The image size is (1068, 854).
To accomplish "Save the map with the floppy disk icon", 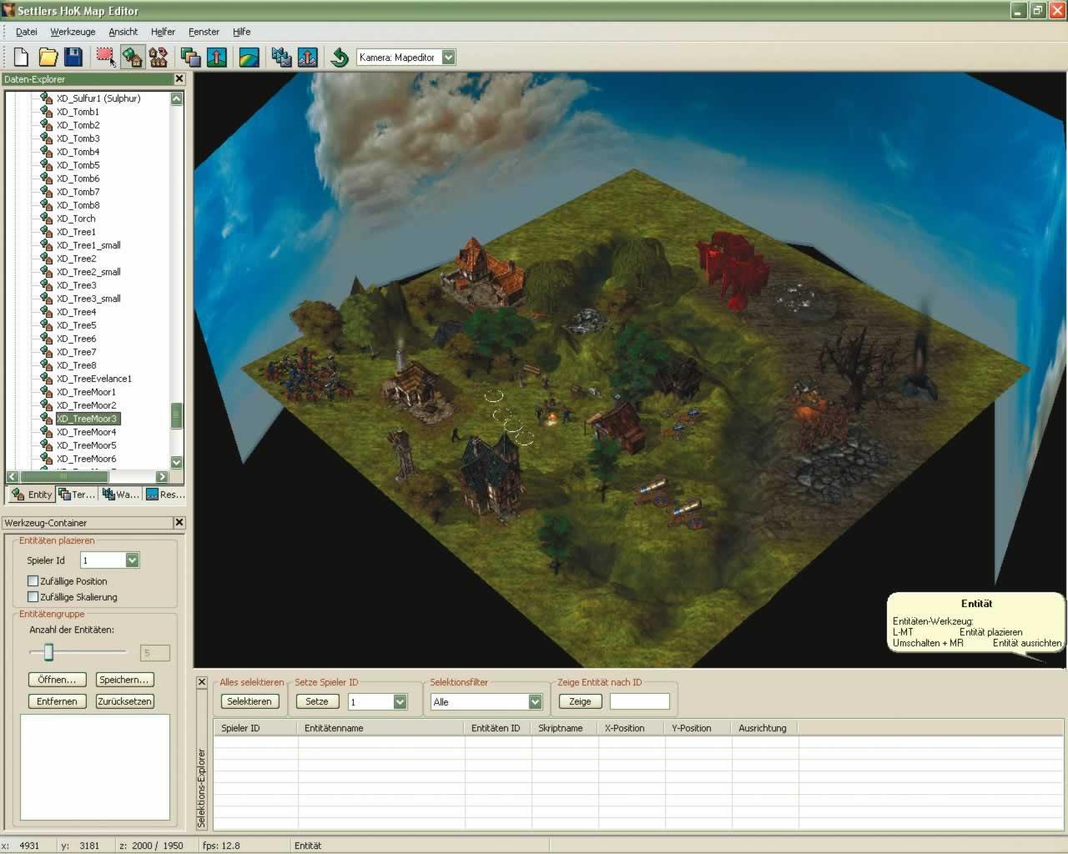I will [73, 57].
